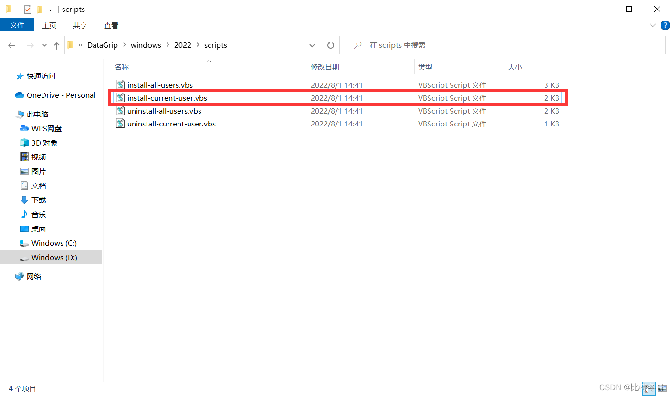This screenshot has height=396, width=672.
Task: Expand the ribbon with the chevron
Action: pyautogui.click(x=653, y=25)
